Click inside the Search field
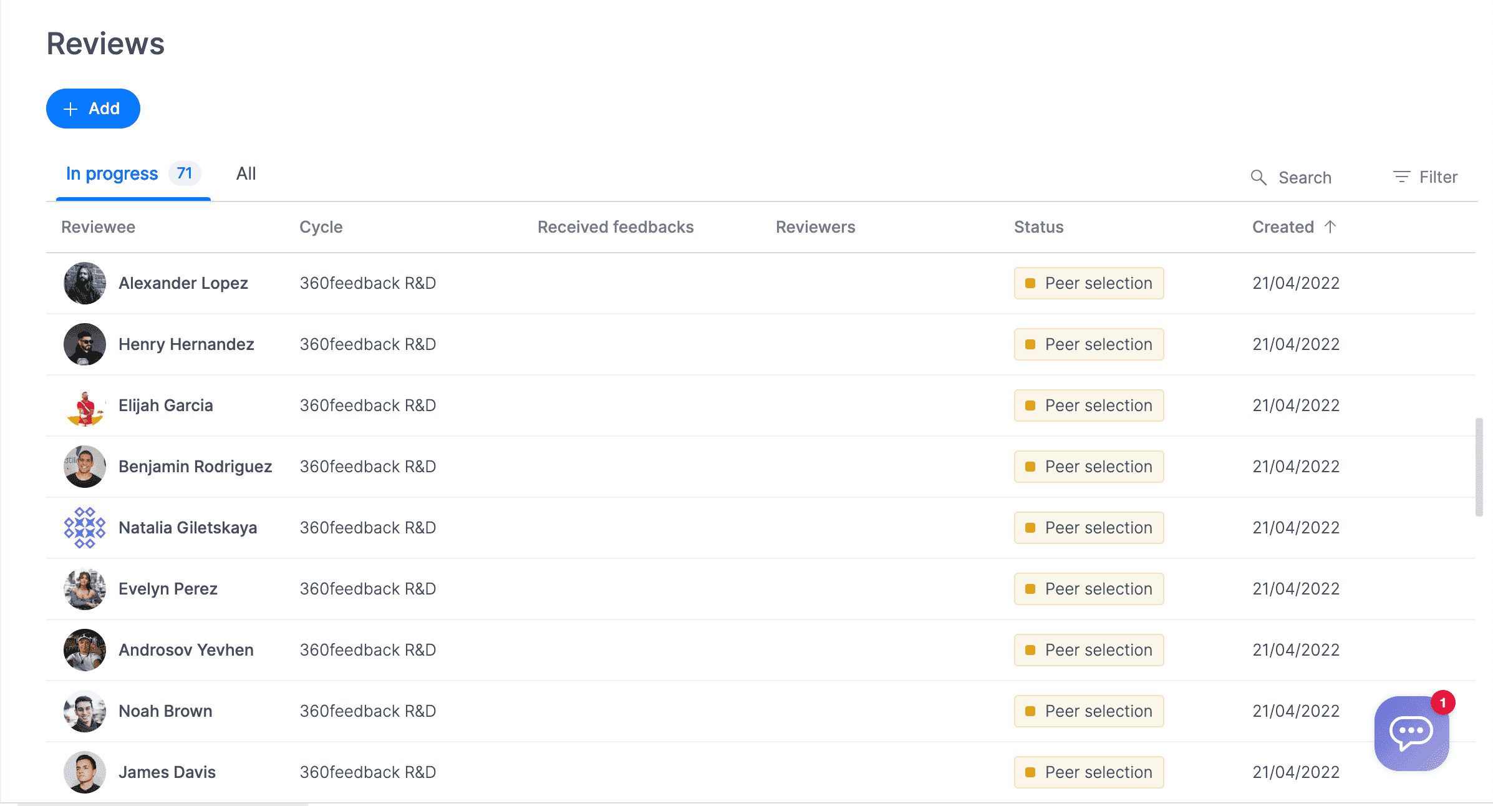This screenshot has width=1493, height=806. pyautogui.click(x=1305, y=178)
